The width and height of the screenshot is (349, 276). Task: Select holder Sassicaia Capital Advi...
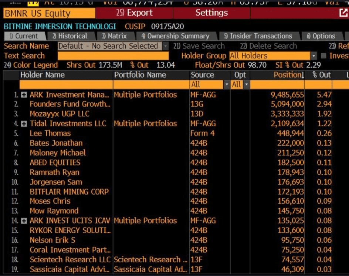point(70,270)
